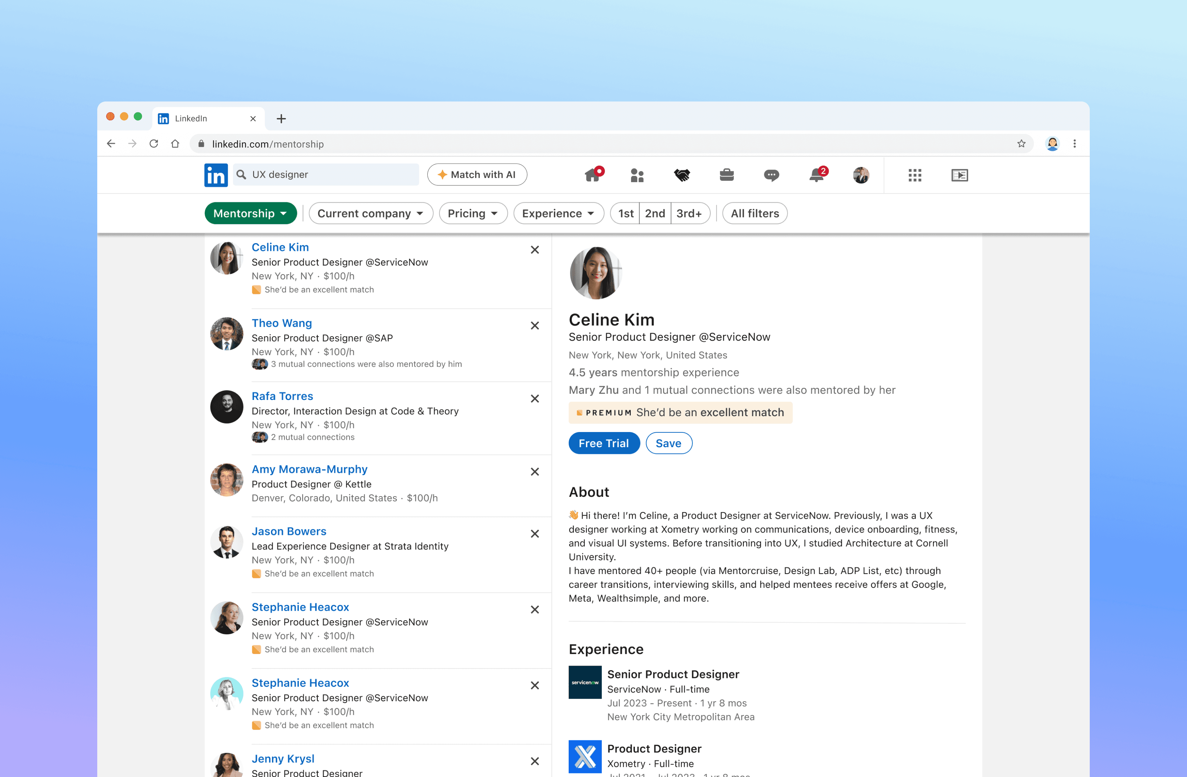Expand the Pricing filter dropdown
The image size is (1187, 777).
pos(473,214)
